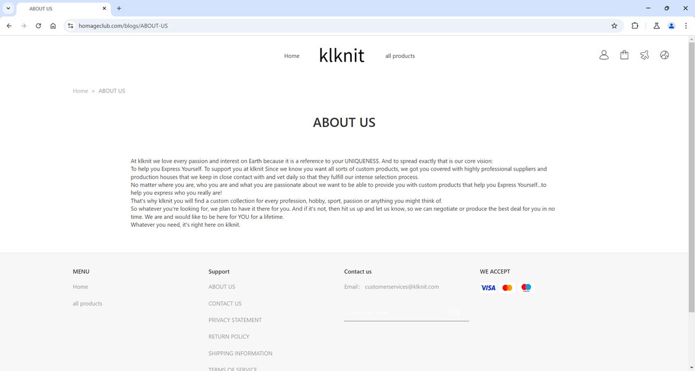Open all products in the header navigation

coord(400,56)
